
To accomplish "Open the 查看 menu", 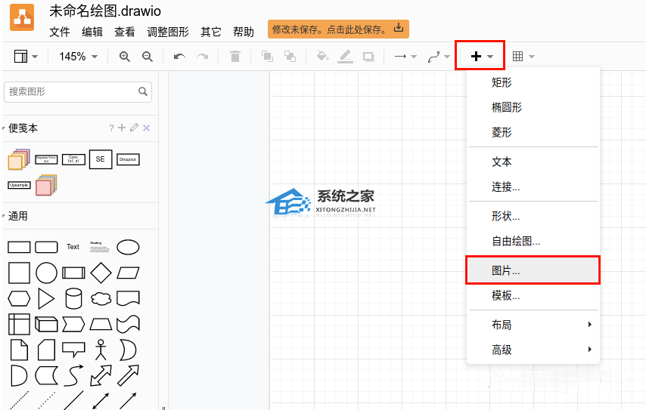I will coord(124,32).
